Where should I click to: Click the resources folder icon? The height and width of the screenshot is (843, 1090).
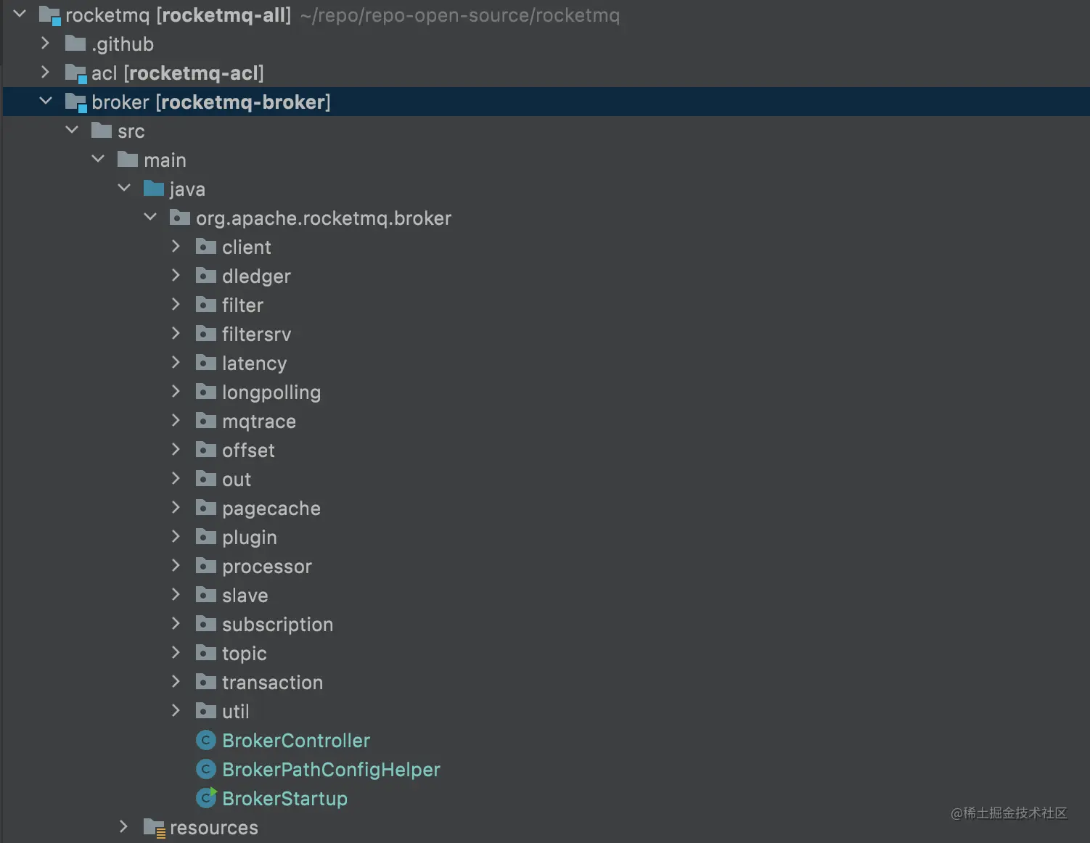point(154,827)
